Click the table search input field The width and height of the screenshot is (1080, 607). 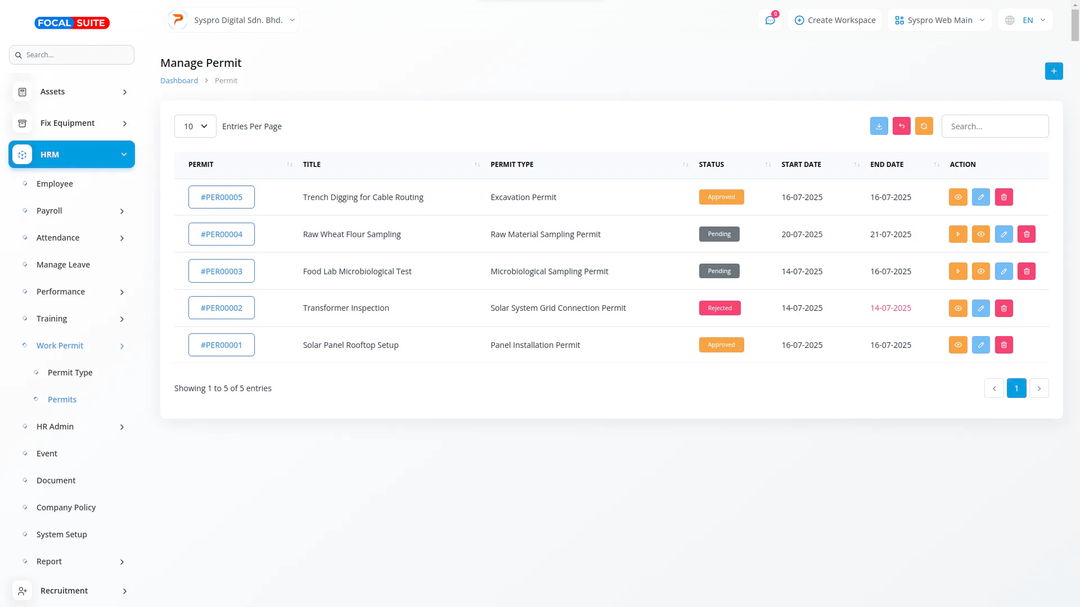(994, 126)
